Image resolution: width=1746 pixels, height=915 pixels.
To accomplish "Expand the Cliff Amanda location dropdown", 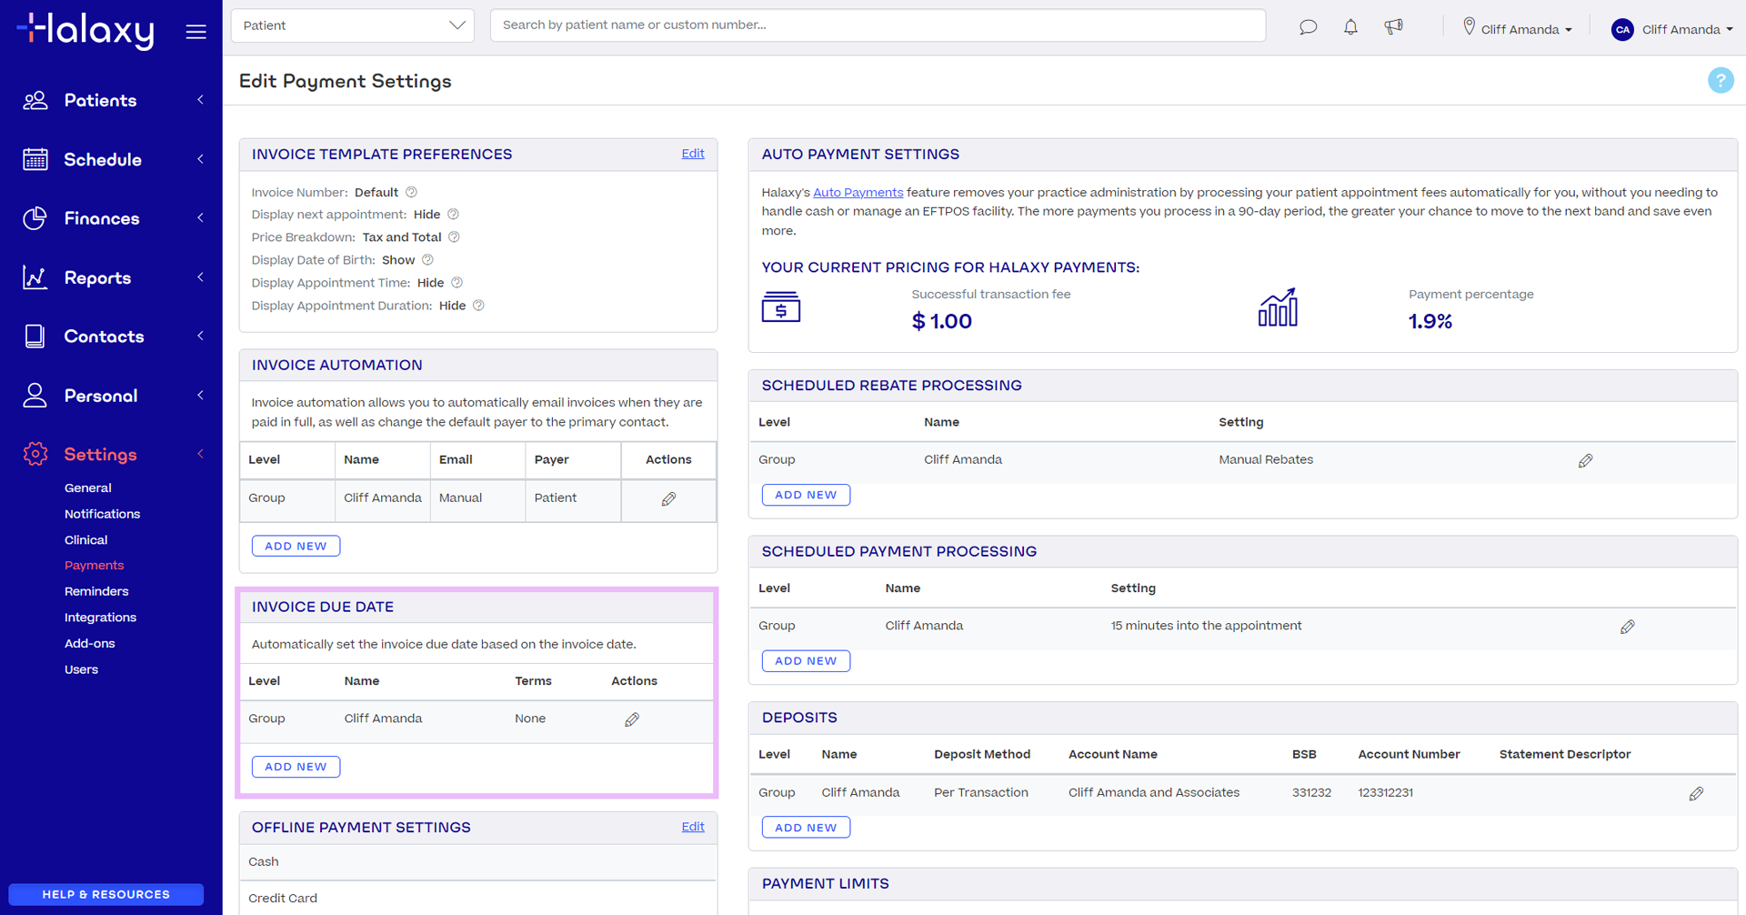I will pyautogui.click(x=1518, y=29).
